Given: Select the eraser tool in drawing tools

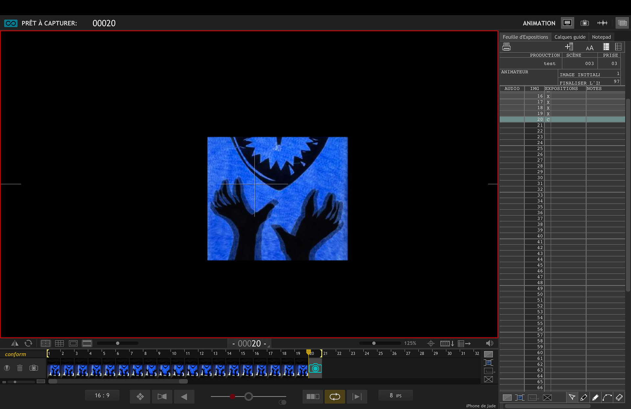Looking at the screenshot, I should (619, 398).
